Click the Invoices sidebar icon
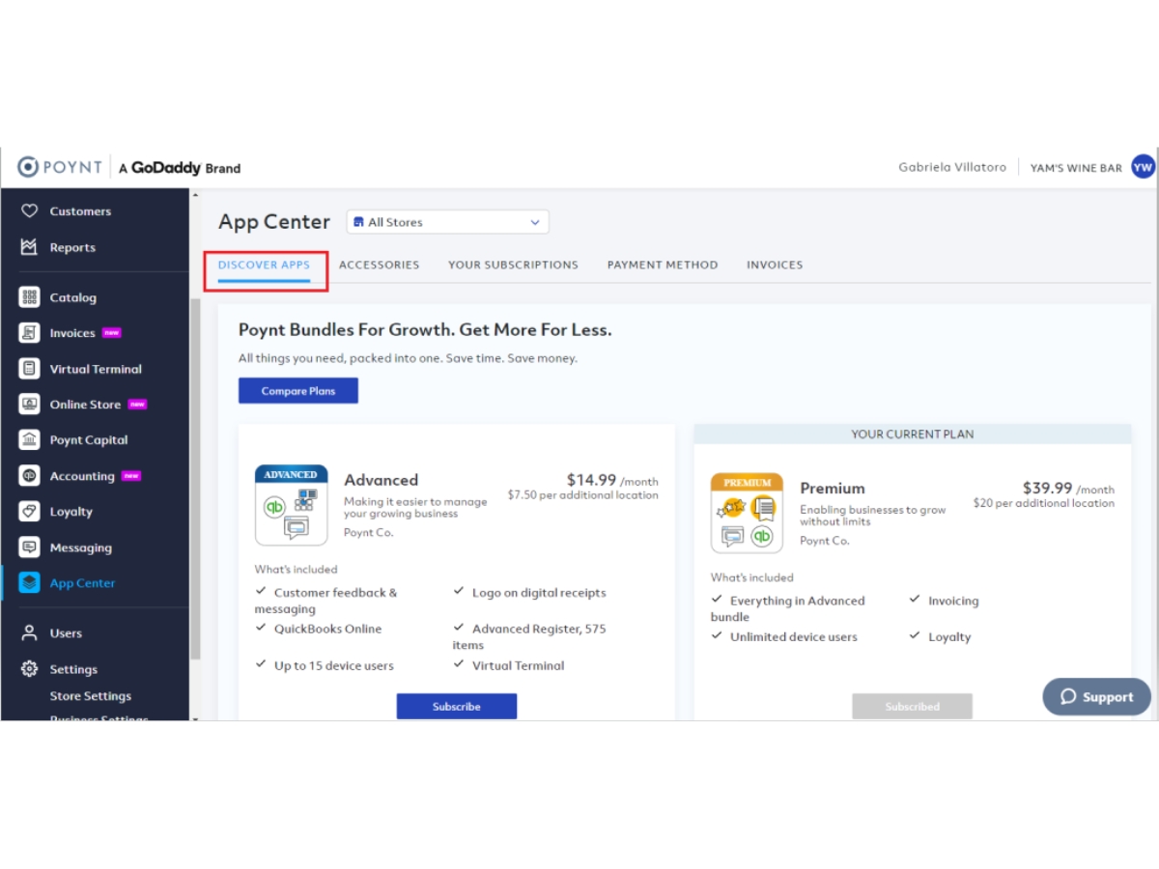 point(29,333)
